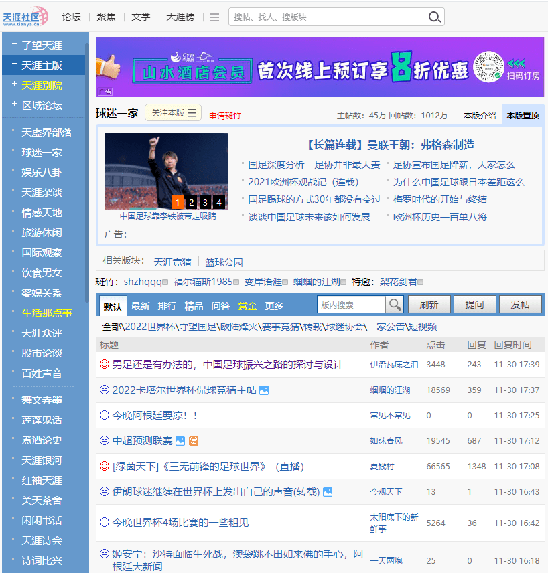Click the smiley icon before 今晚阿根廷要凉 thread
Screen dimensions: 548x573
[104, 415]
